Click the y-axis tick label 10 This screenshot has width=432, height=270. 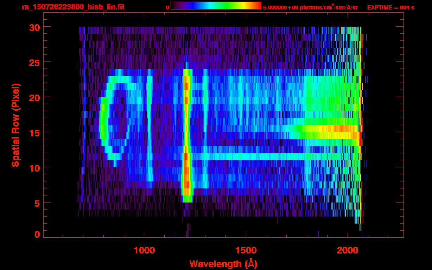pyautogui.click(x=34, y=168)
